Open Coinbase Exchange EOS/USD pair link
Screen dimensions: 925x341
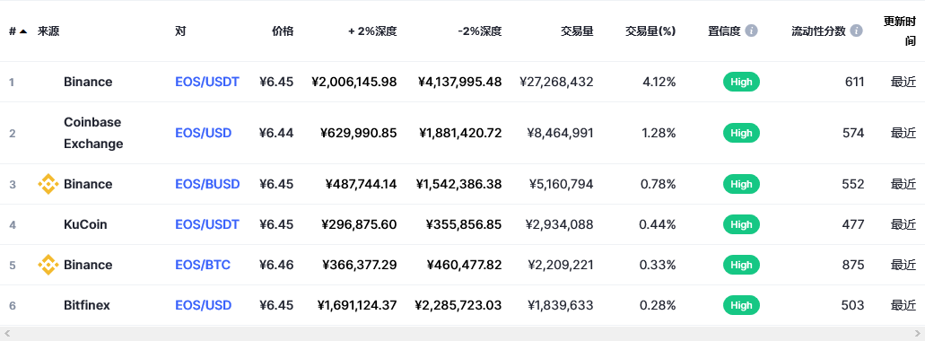coord(203,133)
